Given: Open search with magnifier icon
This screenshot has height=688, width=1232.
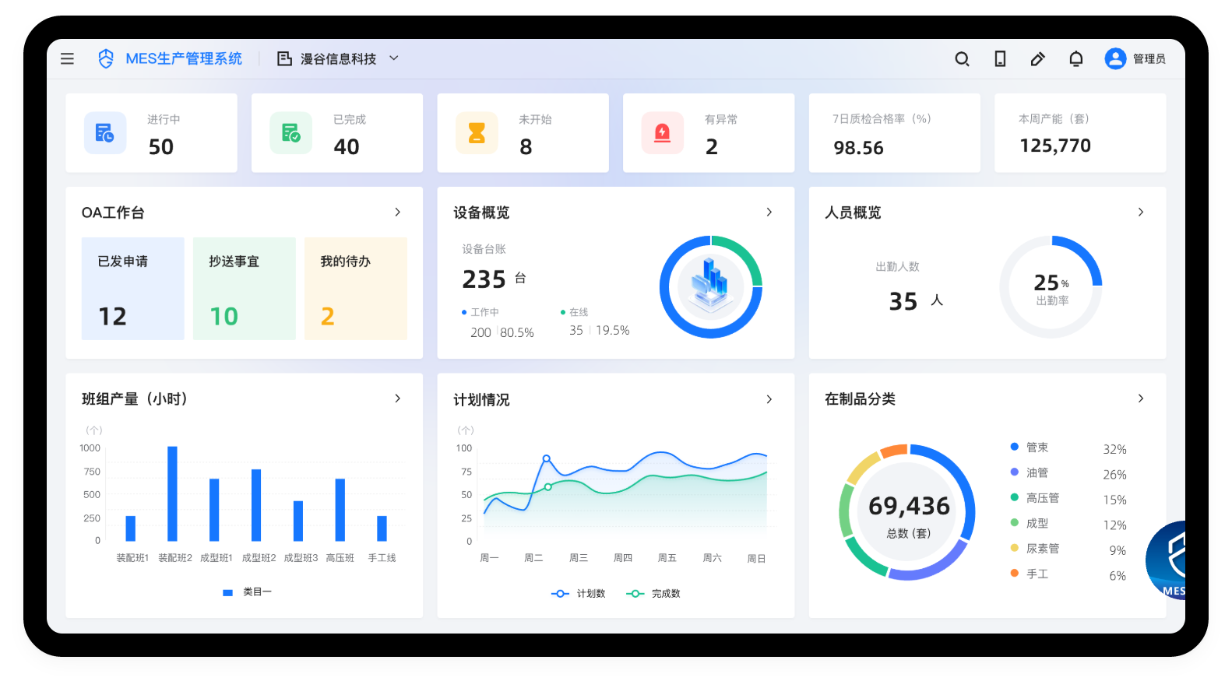Looking at the screenshot, I should tap(962, 59).
